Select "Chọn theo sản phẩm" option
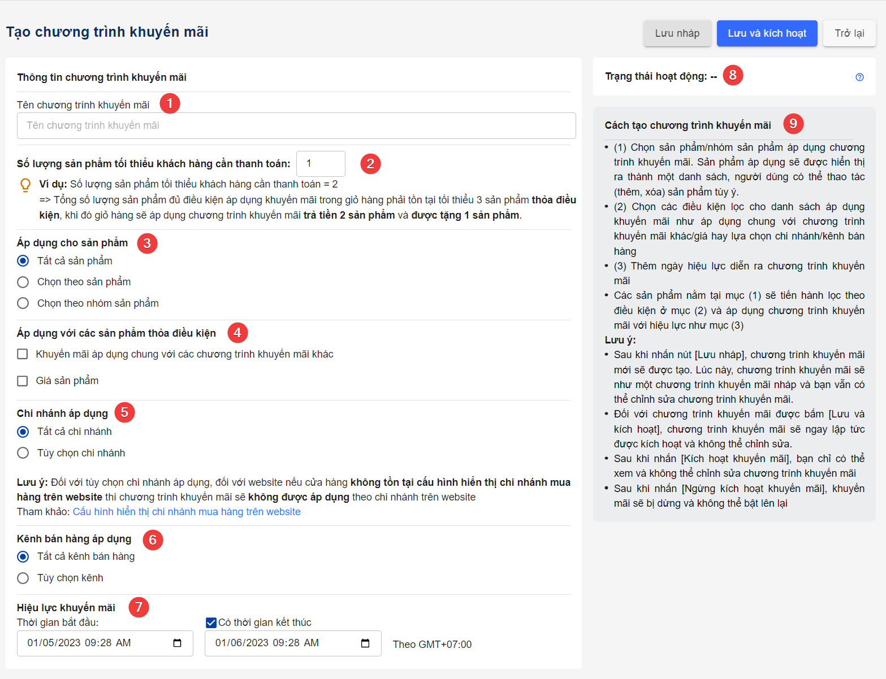Viewport: 886px width, 679px height. pos(23,282)
